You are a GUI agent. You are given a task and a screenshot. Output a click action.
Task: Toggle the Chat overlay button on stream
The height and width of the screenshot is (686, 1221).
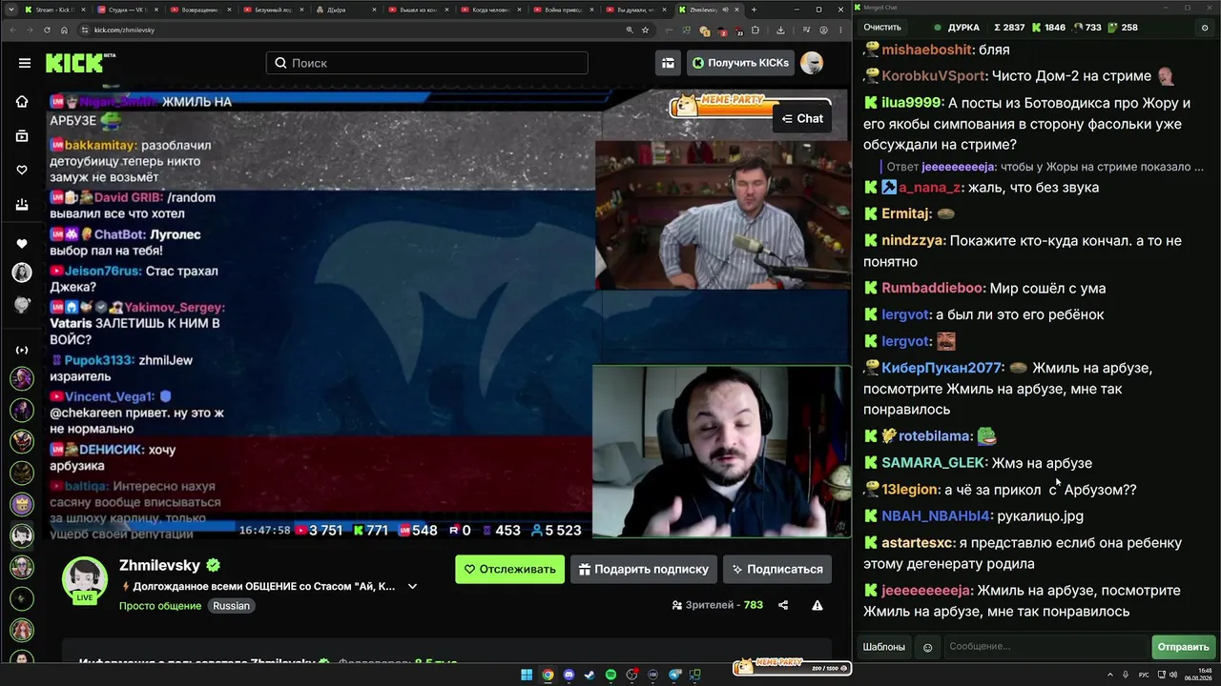coord(802,118)
